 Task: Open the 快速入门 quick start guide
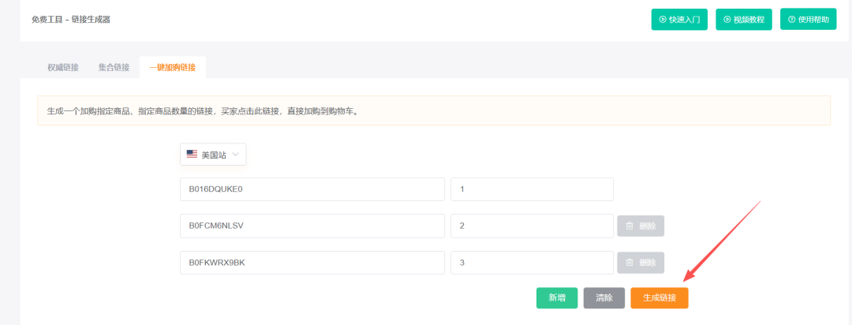point(679,19)
